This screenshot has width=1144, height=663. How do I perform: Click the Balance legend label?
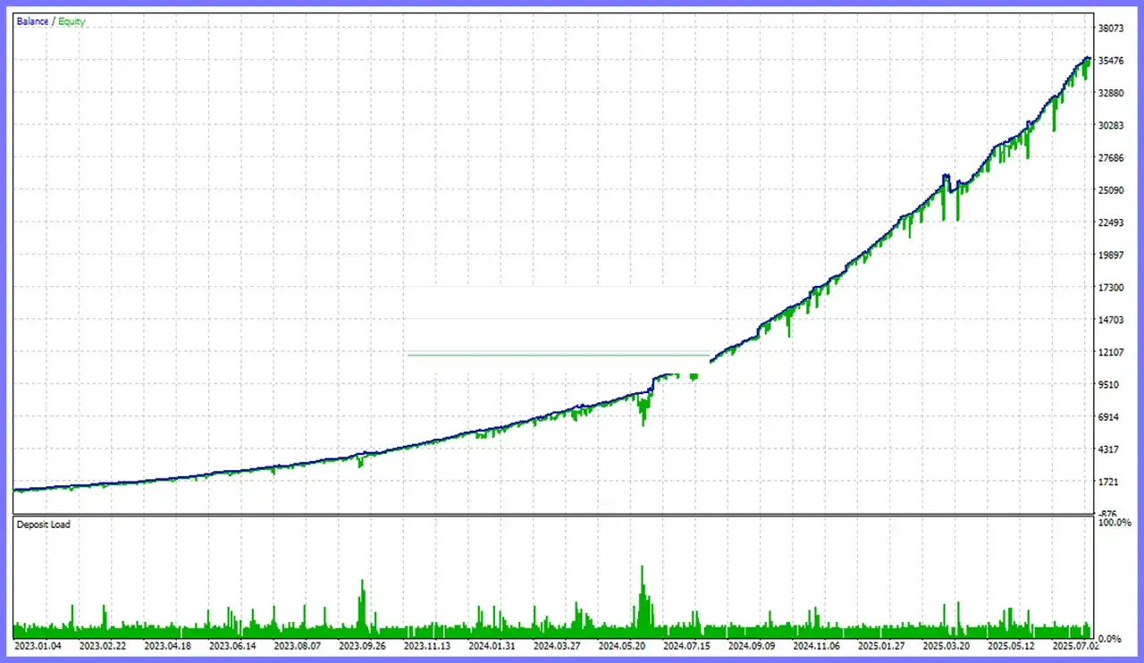[34, 21]
